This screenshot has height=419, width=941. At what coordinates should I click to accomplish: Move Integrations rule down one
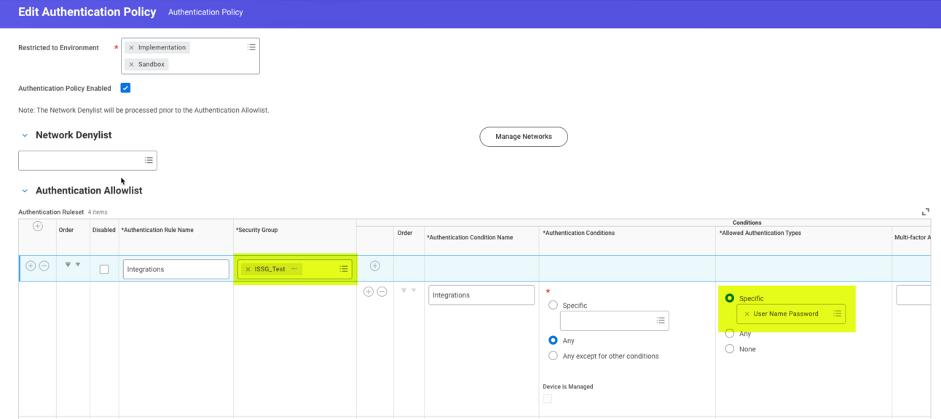tap(78, 265)
